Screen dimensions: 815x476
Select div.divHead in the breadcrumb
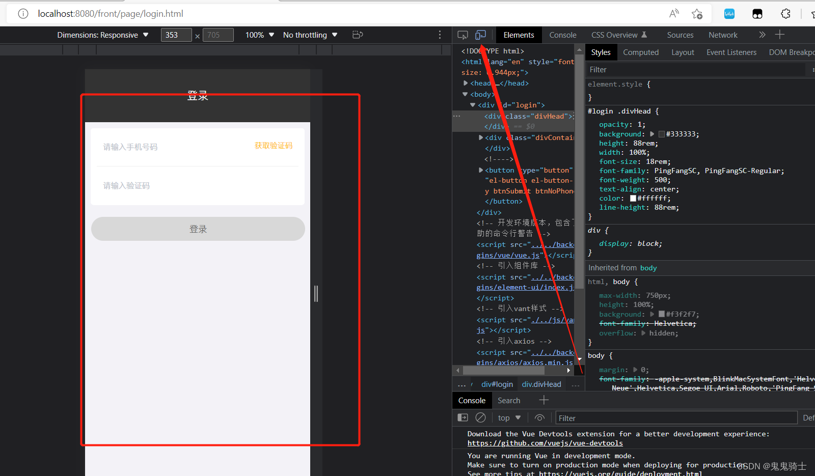pyautogui.click(x=541, y=384)
